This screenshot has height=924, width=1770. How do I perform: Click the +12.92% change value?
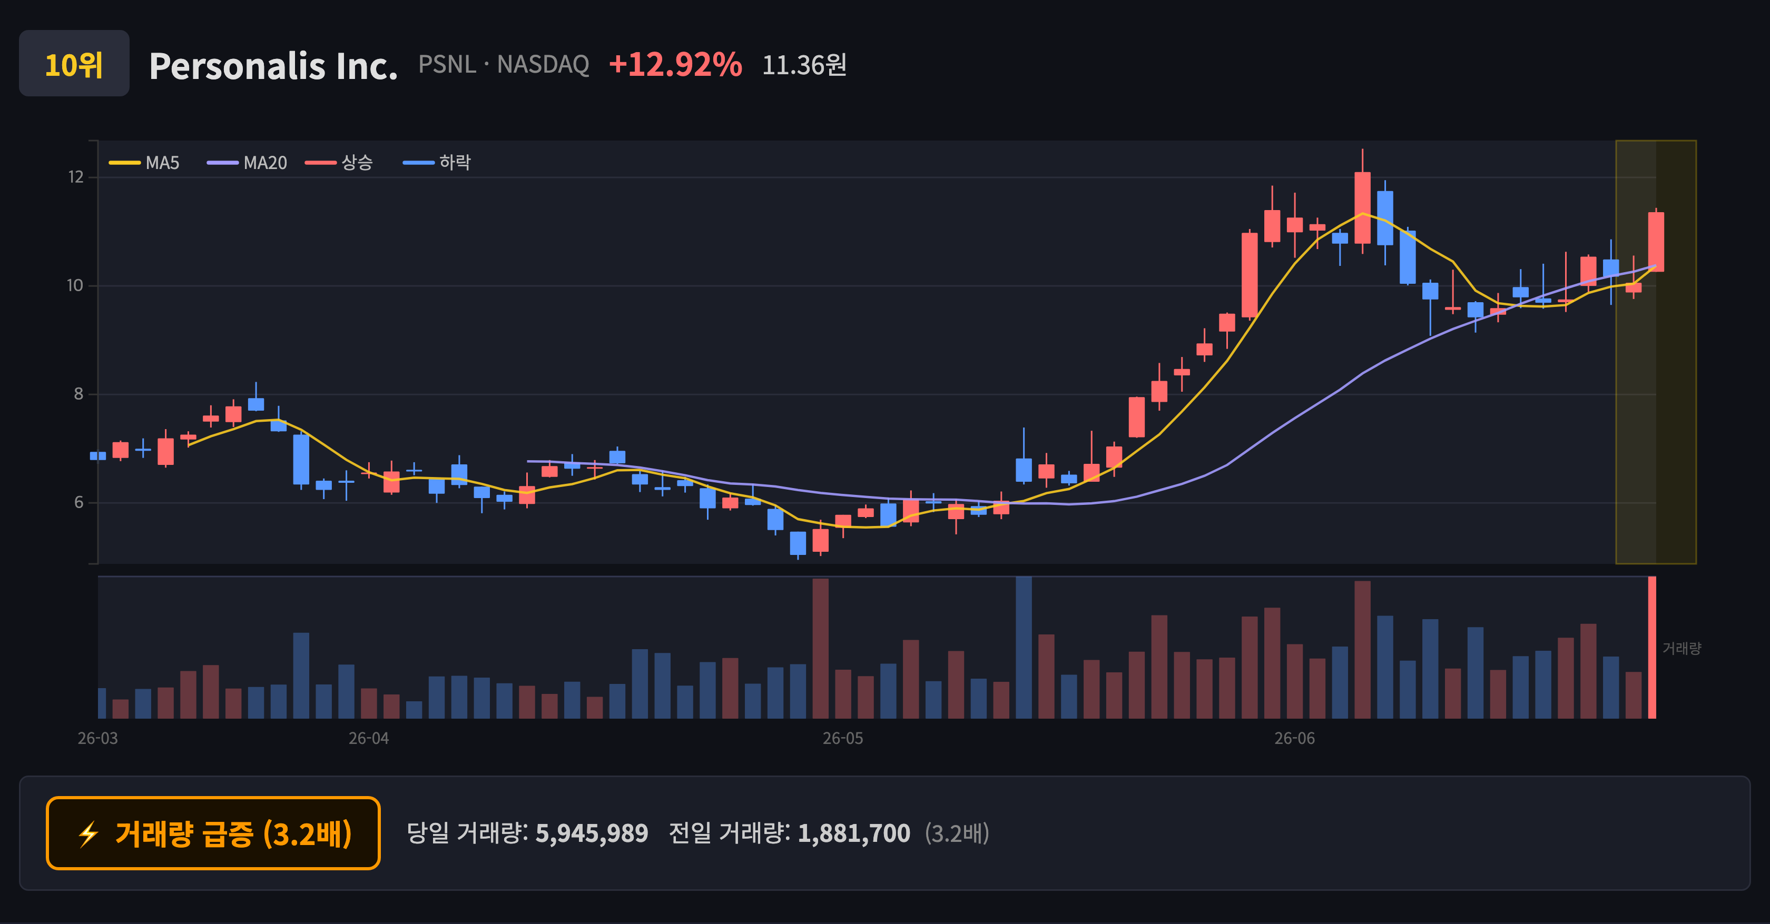pyautogui.click(x=675, y=64)
